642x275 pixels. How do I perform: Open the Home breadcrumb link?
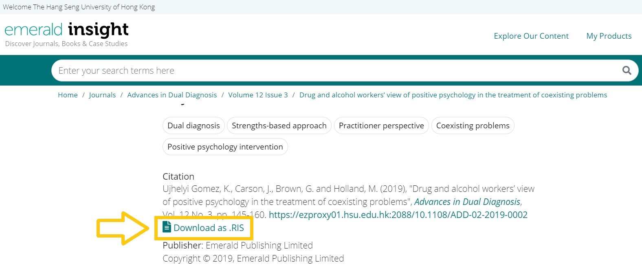click(x=67, y=95)
